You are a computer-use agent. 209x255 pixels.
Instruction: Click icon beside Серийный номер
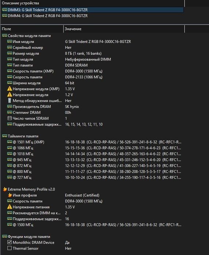coord(9,47)
